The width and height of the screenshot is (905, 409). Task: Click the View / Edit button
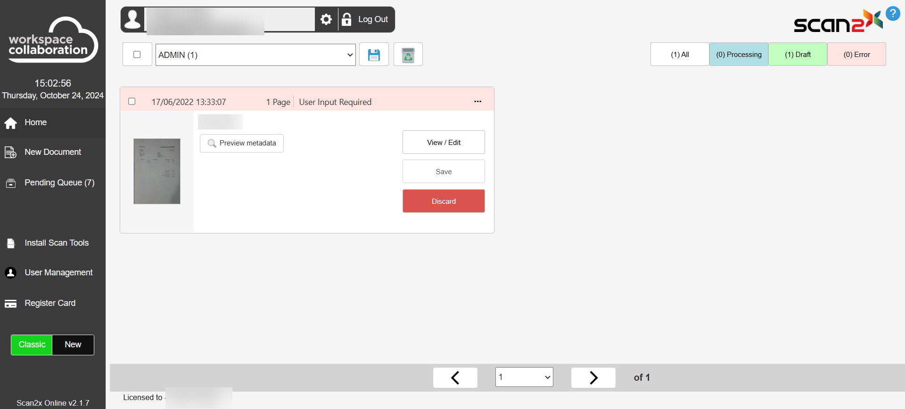[444, 143]
